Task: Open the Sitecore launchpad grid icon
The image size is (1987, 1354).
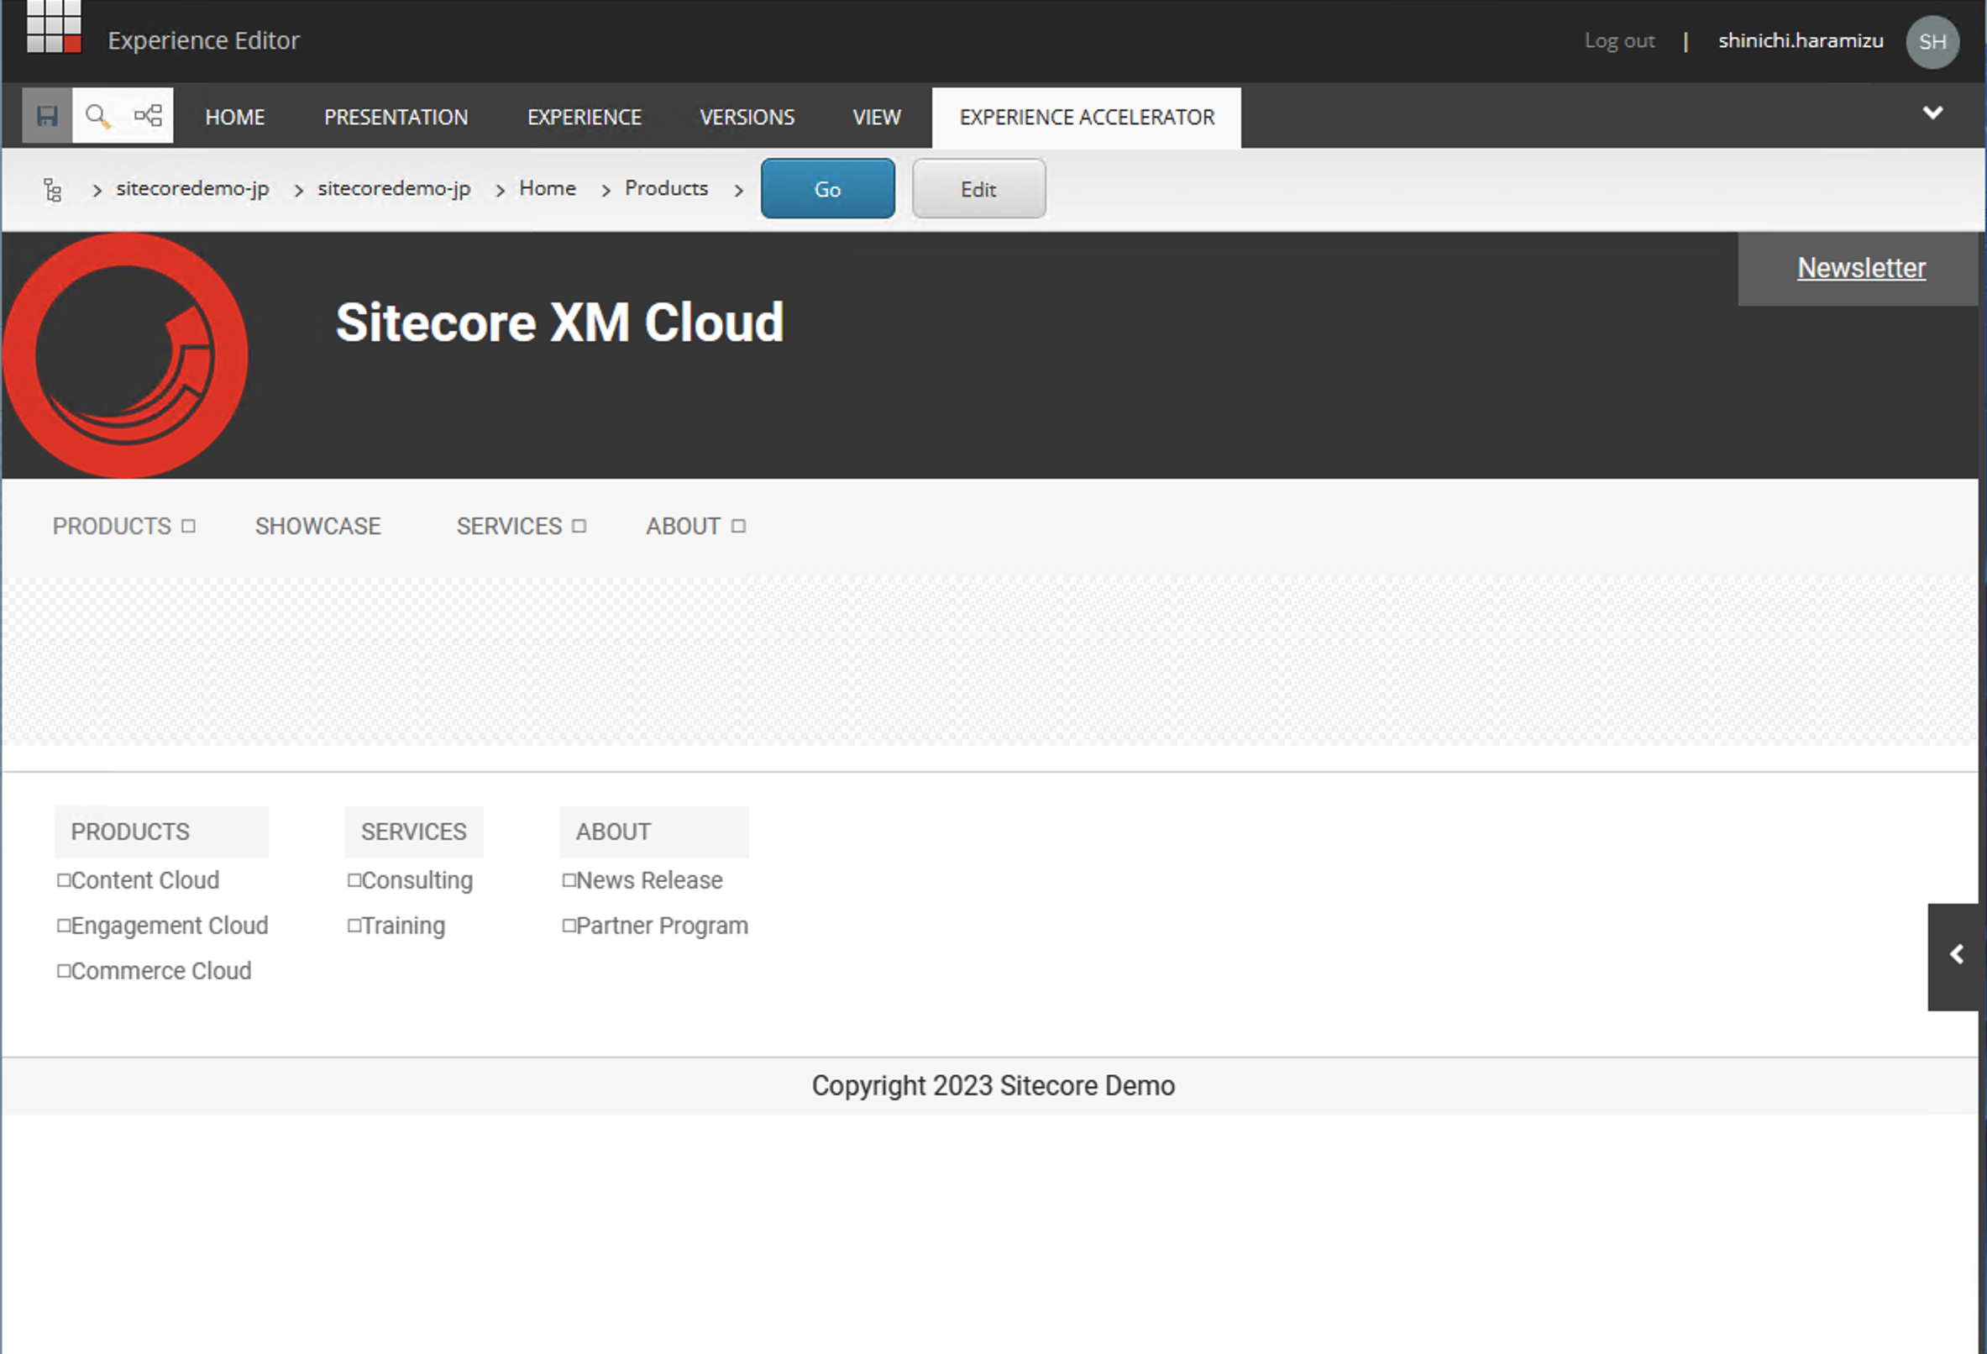Action: tap(54, 27)
